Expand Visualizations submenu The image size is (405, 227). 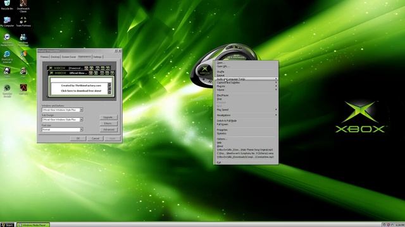click(246, 115)
